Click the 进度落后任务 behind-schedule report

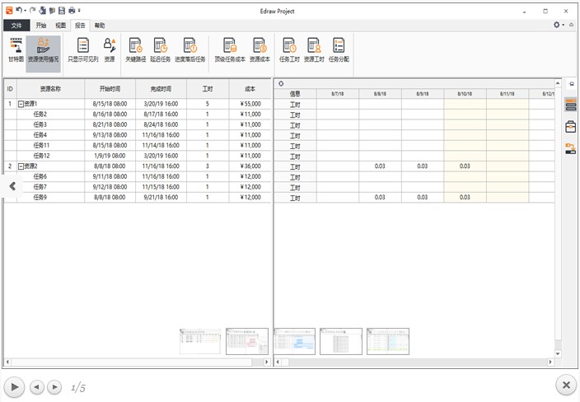pyautogui.click(x=189, y=50)
